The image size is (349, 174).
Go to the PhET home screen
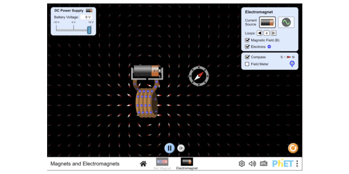tap(143, 164)
